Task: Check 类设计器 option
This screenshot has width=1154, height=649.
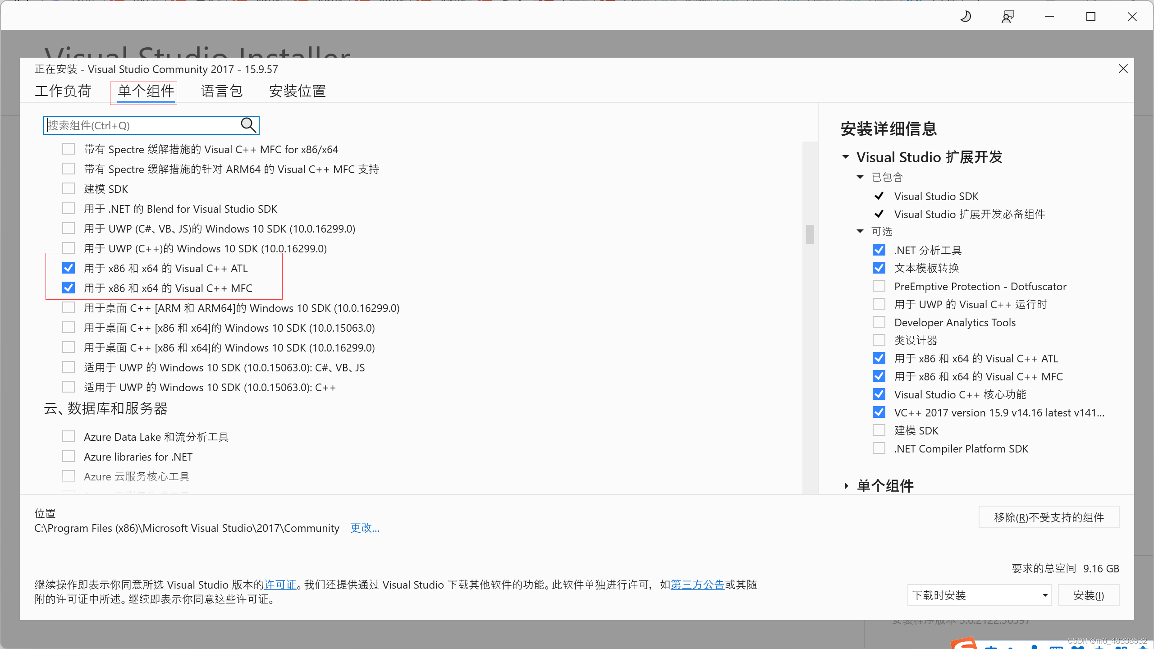Action: point(879,340)
